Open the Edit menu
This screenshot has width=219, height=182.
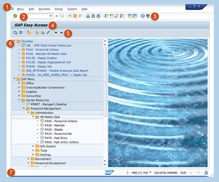tap(31, 9)
